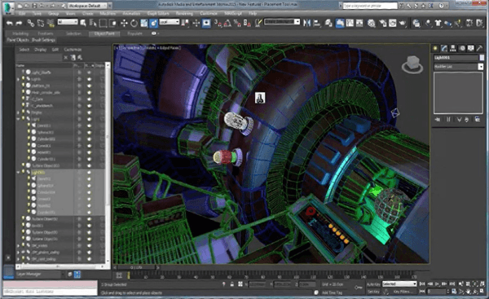Open the Animation menu
The height and width of the screenshot is (299, 489).
[x=131, y=14]
